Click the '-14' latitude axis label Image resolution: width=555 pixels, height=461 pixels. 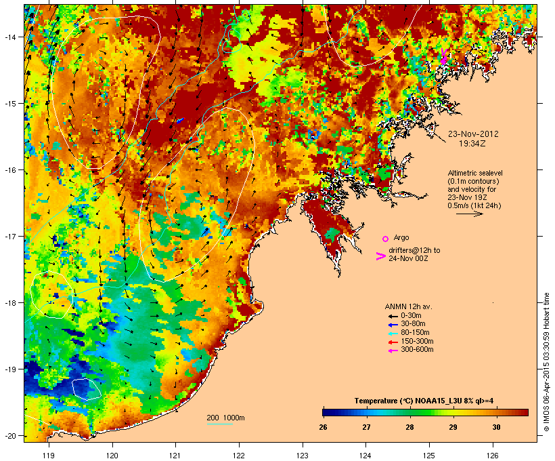[9, 37]
